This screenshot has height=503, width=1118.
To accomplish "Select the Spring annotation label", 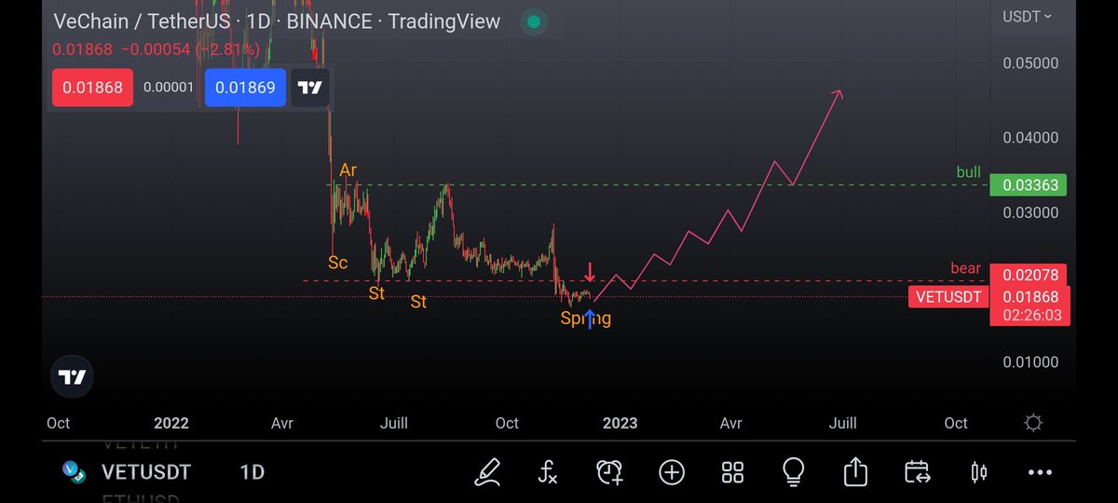I will [x=586, y=319].
